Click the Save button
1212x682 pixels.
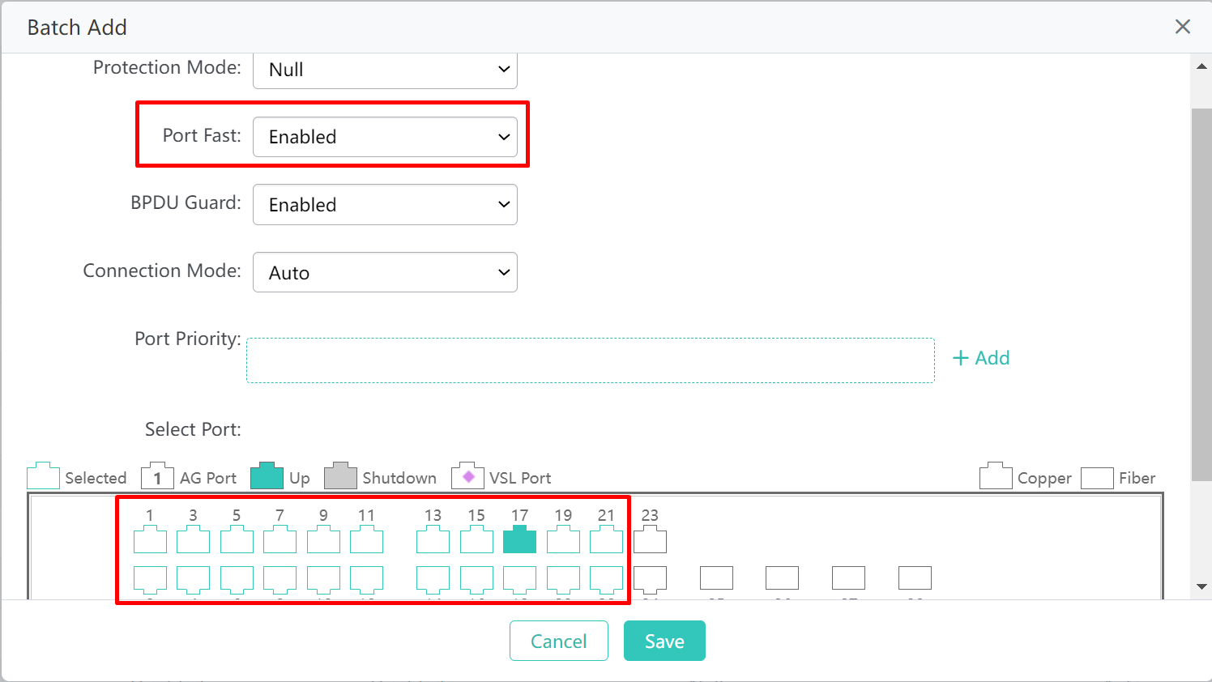pos(664,641)
